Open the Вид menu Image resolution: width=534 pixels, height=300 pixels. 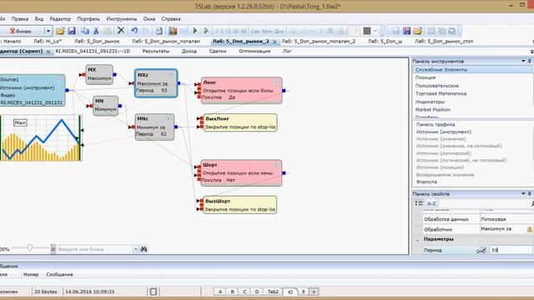tap(39, 19)
